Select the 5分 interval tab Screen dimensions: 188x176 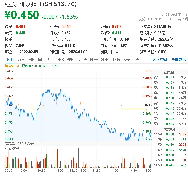(x=127, y=60)
